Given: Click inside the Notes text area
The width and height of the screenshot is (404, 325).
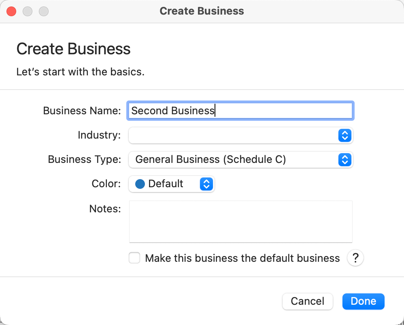Looking at the screenshot, I should click(x=240, y=221).
